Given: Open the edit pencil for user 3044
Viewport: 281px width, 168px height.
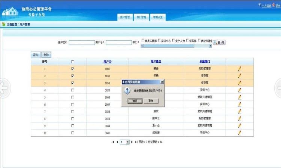Looking at the screenshot, I should [x=240, y=126].
